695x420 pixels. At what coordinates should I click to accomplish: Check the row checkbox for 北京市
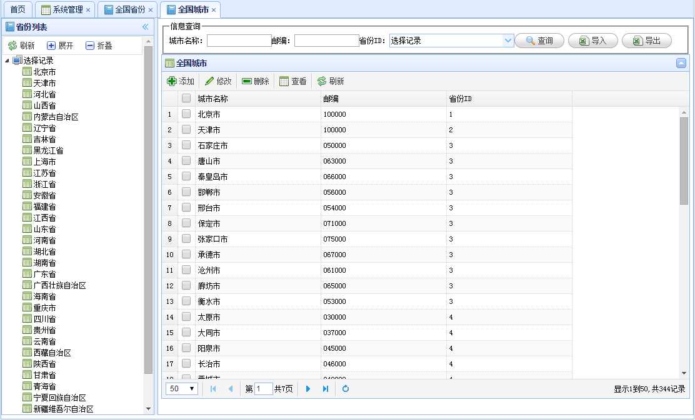(x=186, y=114)
